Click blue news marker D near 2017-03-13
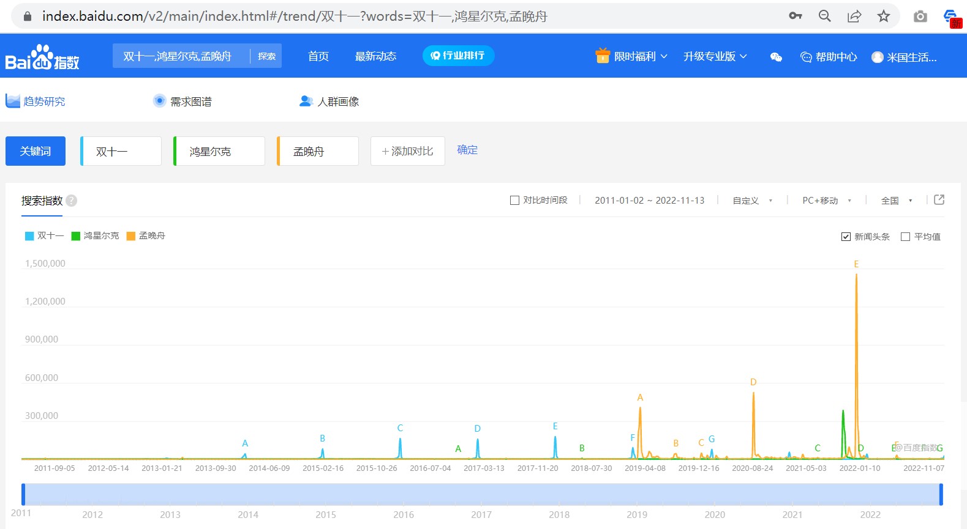This screenshot has height=529, width=967. pyautogui.click(x=478, y=429)
